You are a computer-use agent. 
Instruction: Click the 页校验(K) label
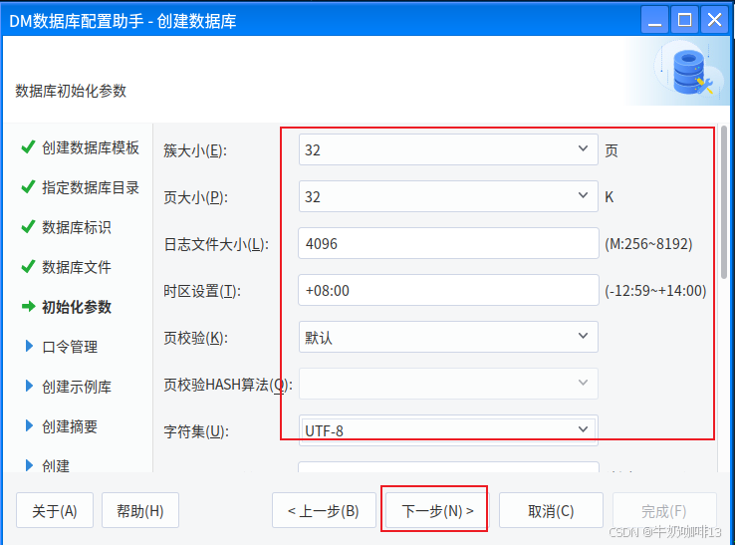click(x=195, y=338)
